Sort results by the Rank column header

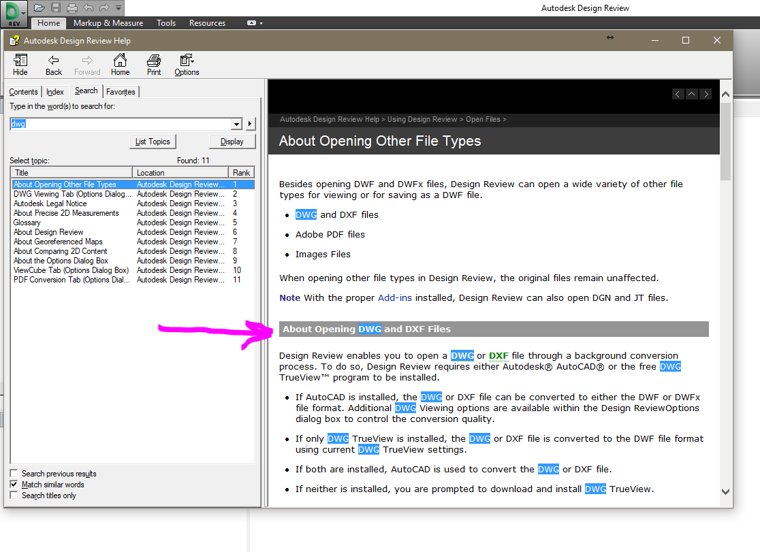[241, 172]
